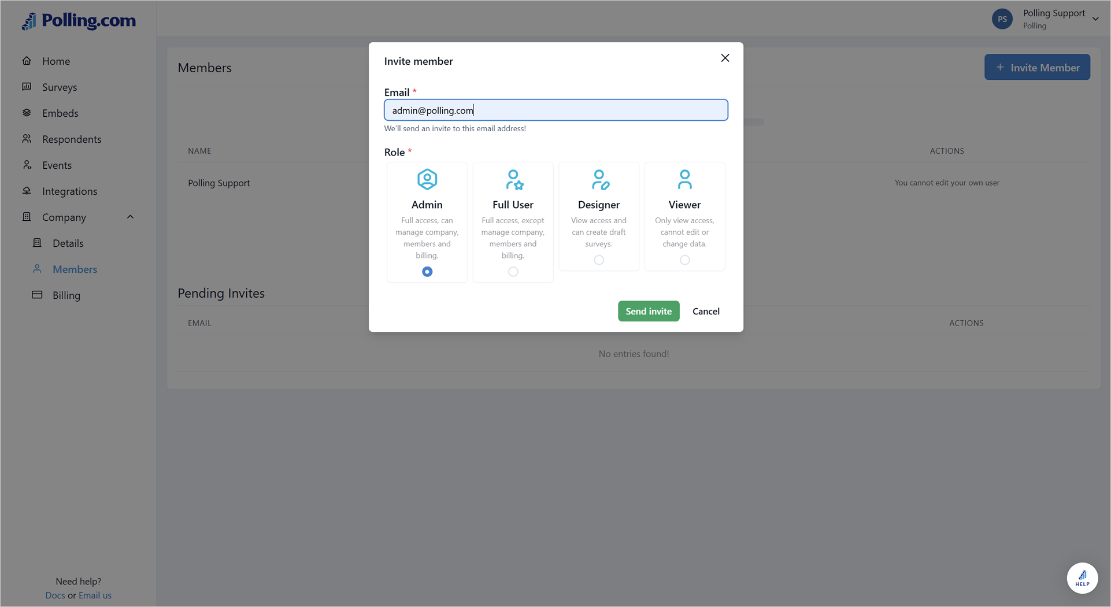Click the NAME column header
Image resolution: width=1111 pixels, height=607 pixels.
(x=199, y=151)
